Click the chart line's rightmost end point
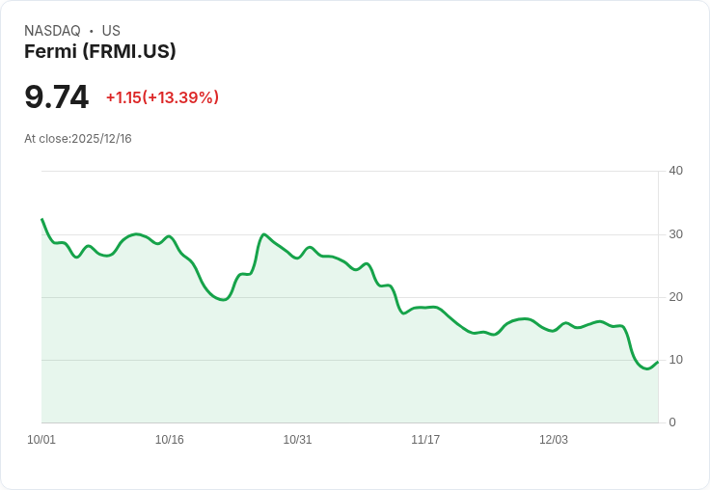710x490 pixels. 657,363
